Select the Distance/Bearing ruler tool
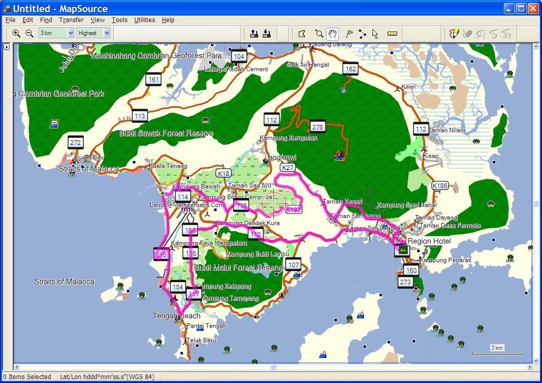 pyautogui.click(x=392, y=34)
